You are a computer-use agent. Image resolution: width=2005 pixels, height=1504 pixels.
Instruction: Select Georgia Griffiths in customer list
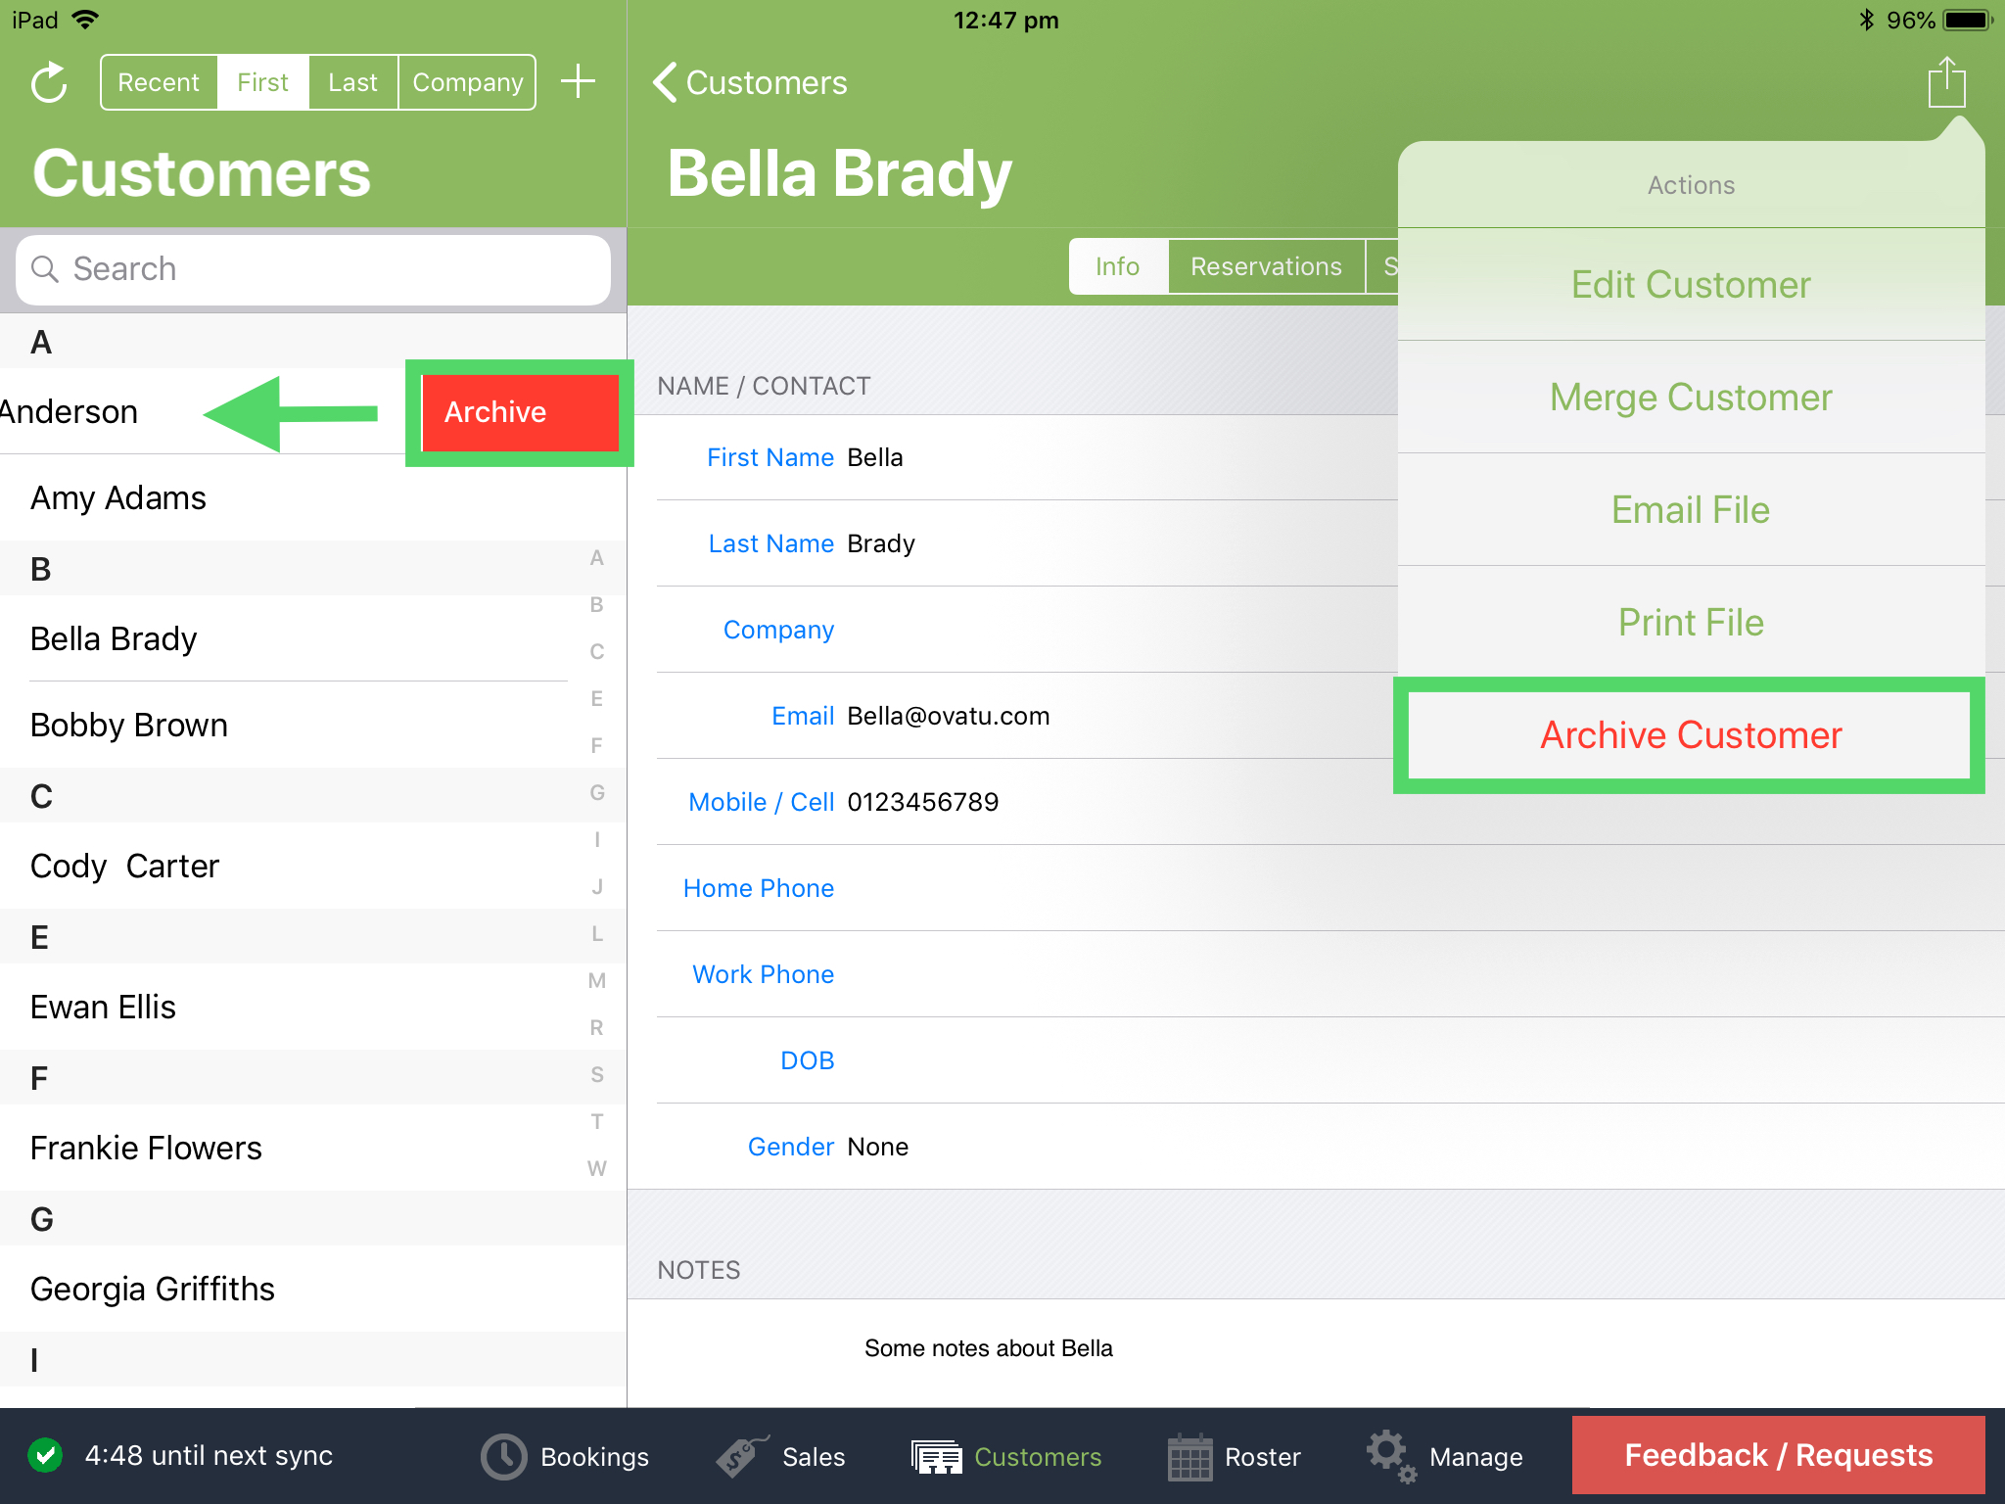(313, 1289)
